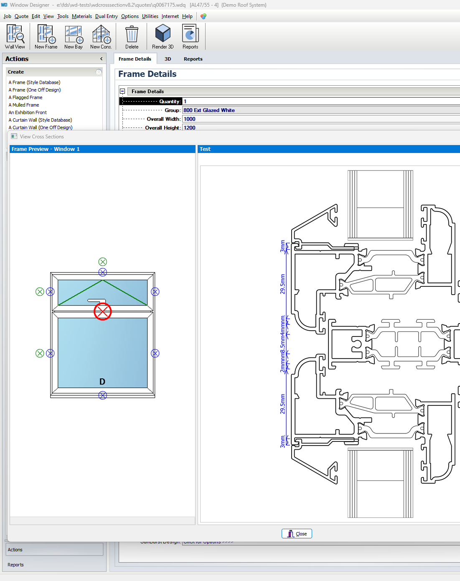Viewport: 460px width, 581px height.
Task: Open the Options menu
Action: 130,16
